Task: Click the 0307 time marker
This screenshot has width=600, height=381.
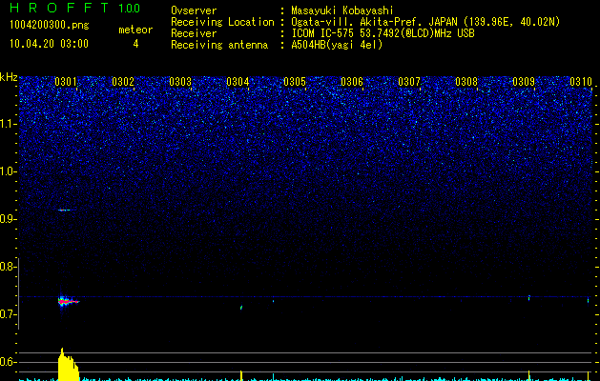Action: coord(409,82)
